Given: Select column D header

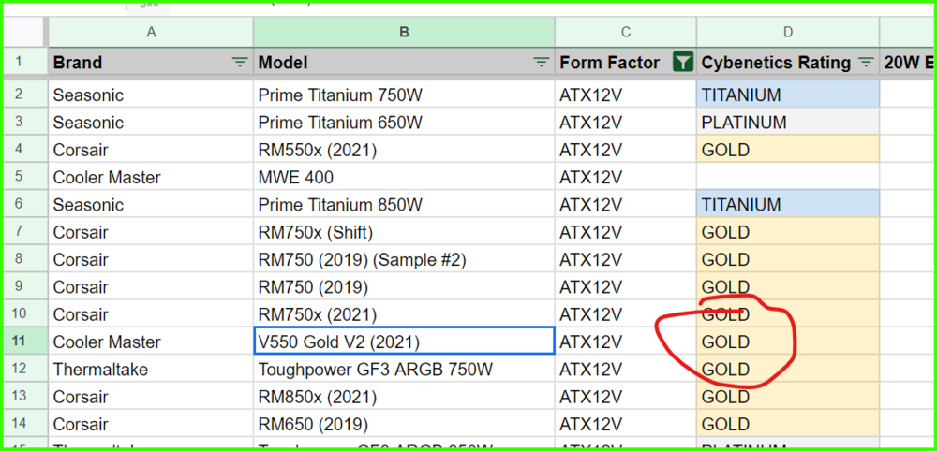Looking at the screenshot, I should pyautogui.click(x=788, y=32).
